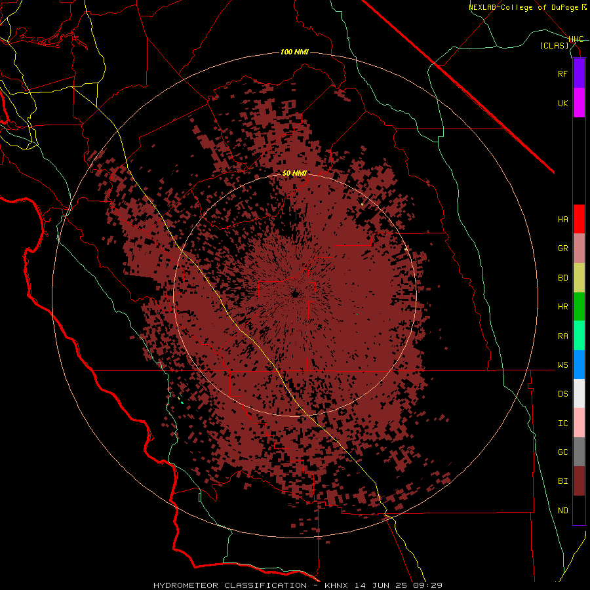Click the DS legend label
The height and width of the screenshot is (590, 590).
tap(562, 394)
